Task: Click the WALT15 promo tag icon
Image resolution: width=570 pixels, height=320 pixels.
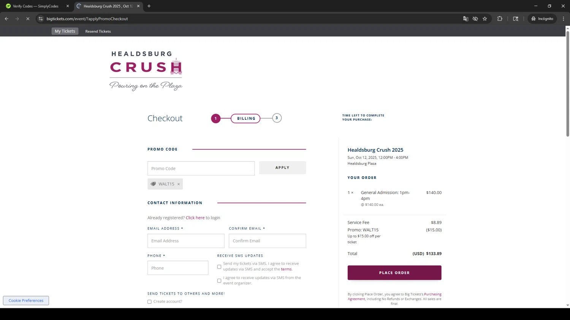Action: tap(153, 184)
